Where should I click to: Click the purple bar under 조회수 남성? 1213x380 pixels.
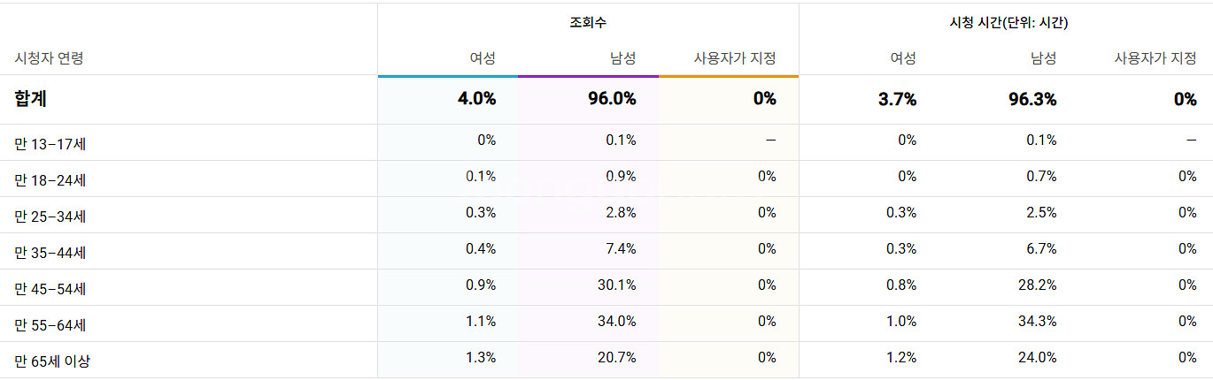point(588,76)
